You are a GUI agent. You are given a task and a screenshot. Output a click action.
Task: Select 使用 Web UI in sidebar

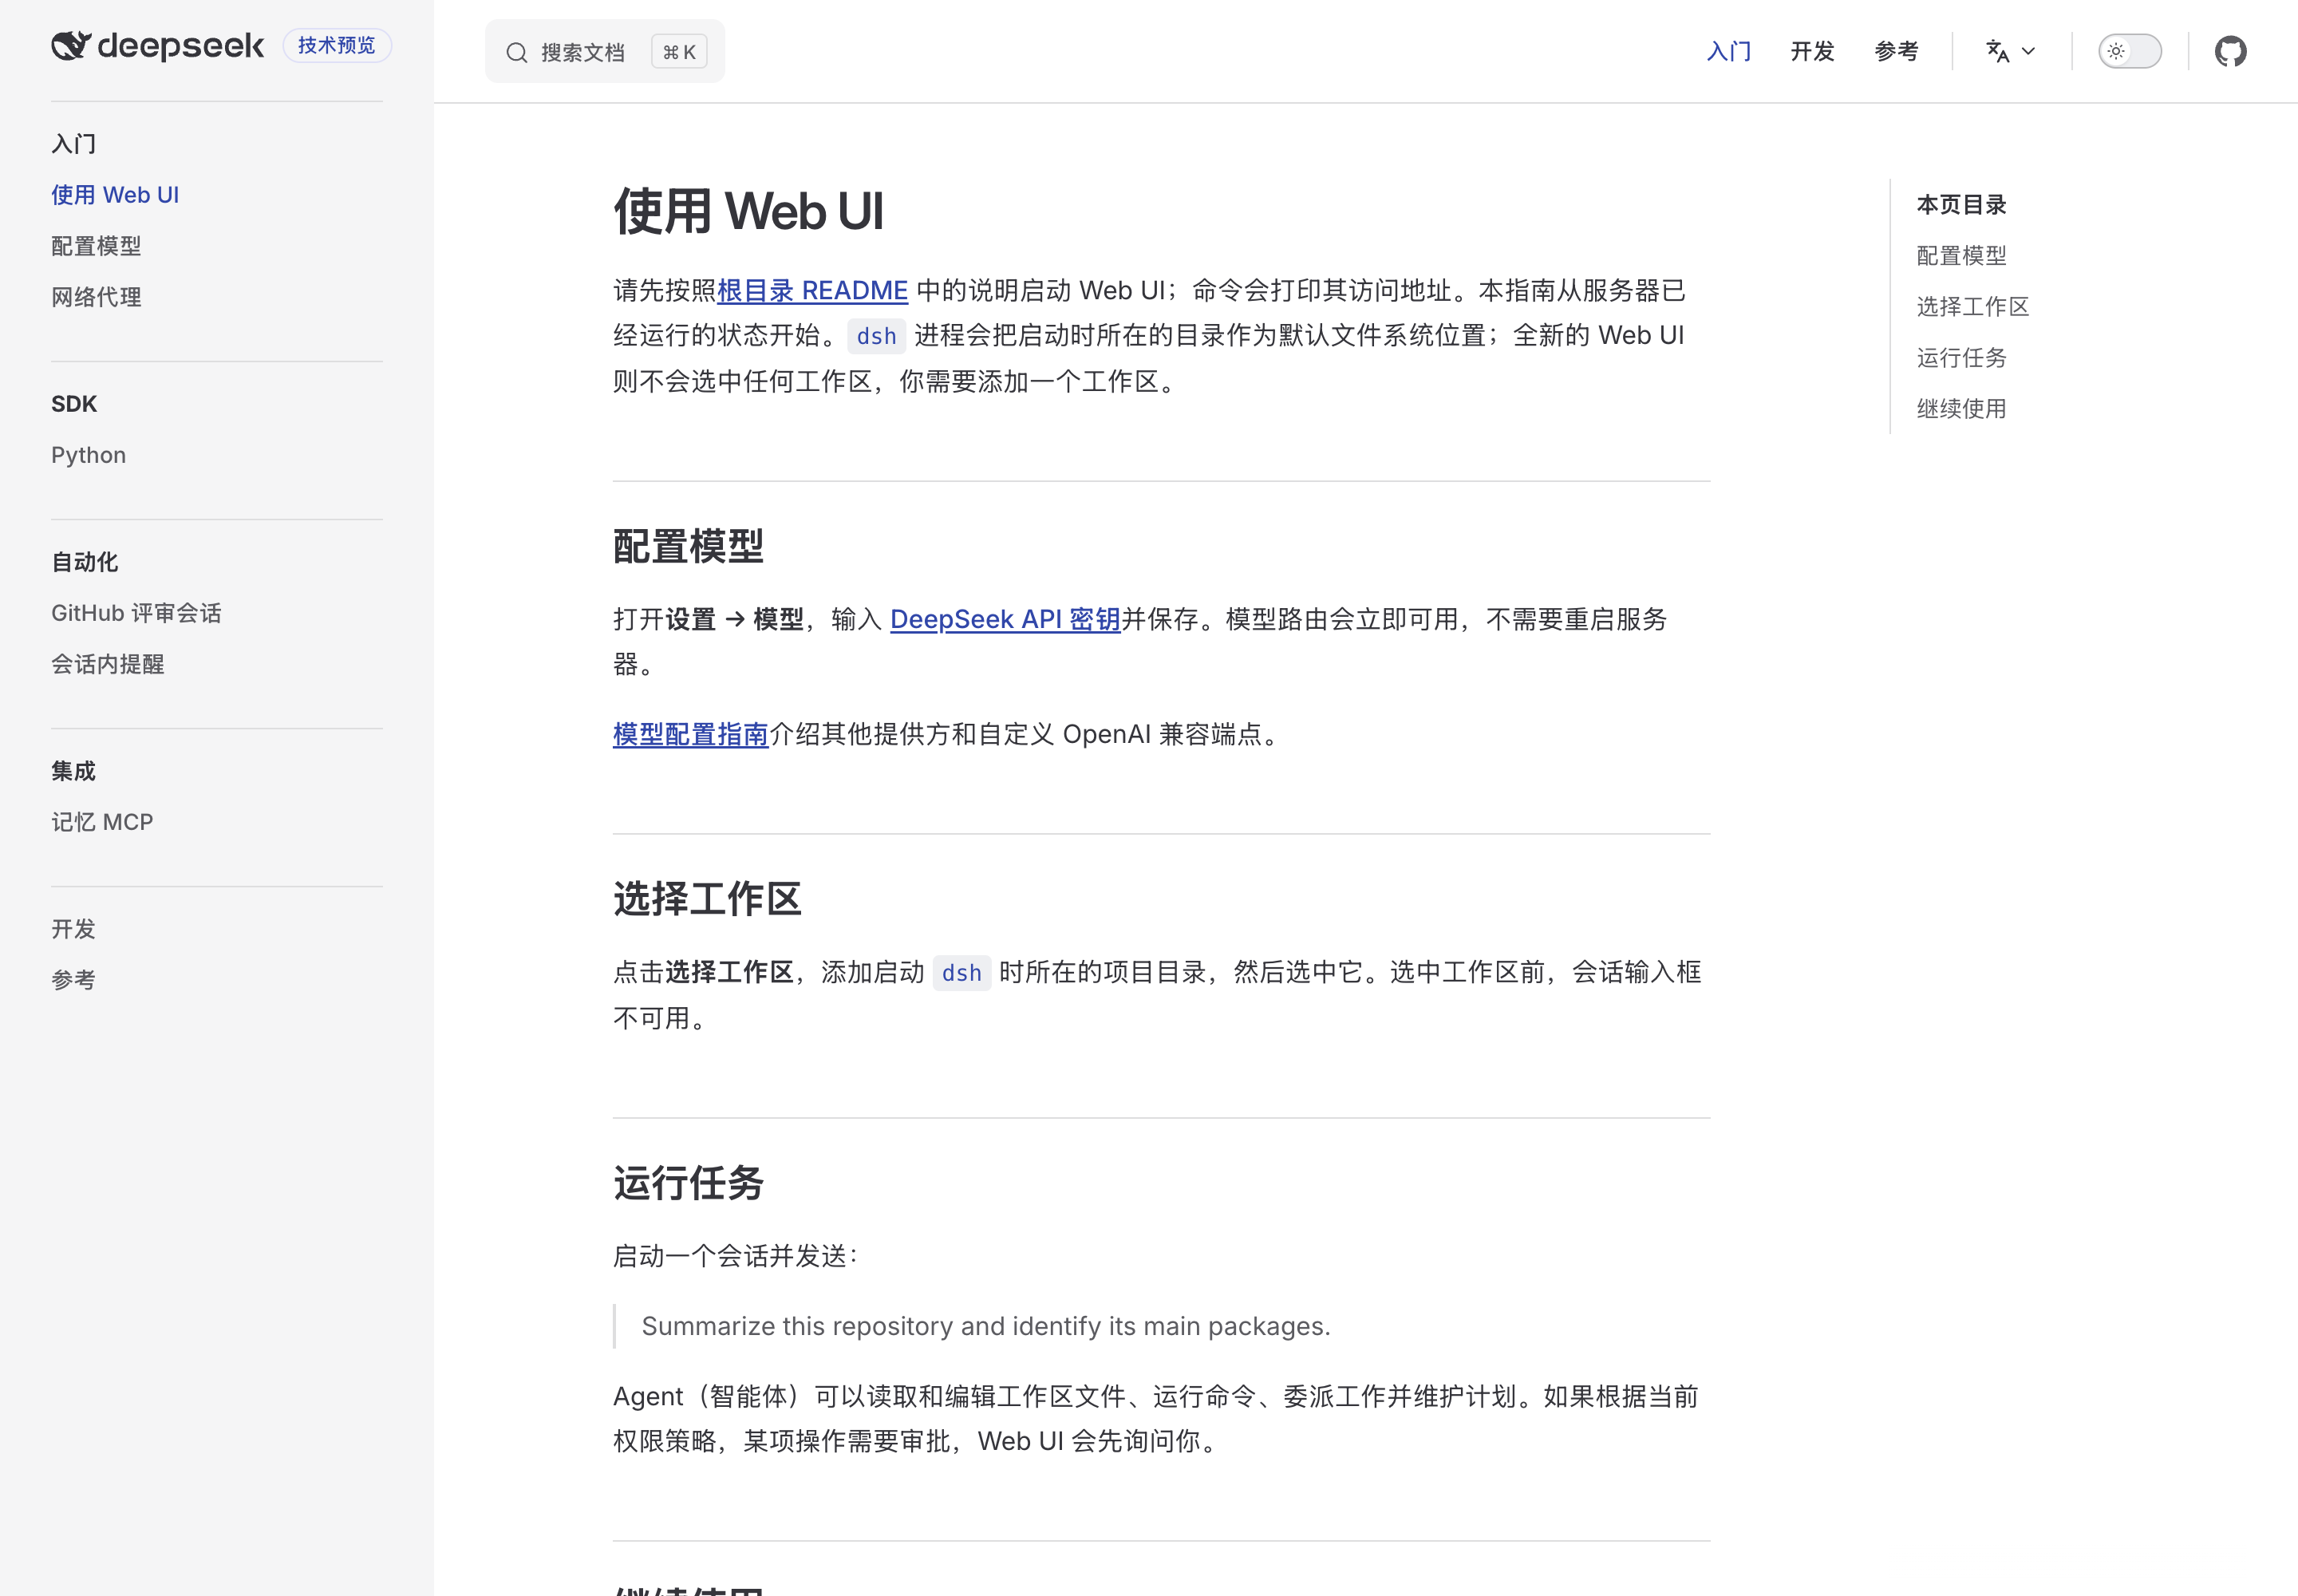pos(115,195)
